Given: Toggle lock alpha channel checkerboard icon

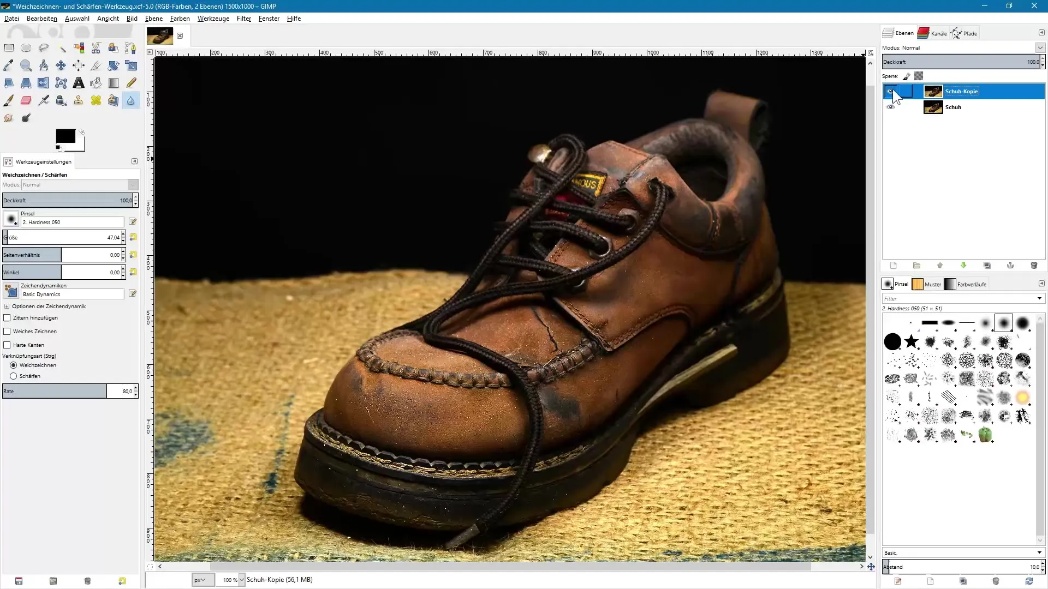Looking at the screenshot, I should [x=919, y=76].
